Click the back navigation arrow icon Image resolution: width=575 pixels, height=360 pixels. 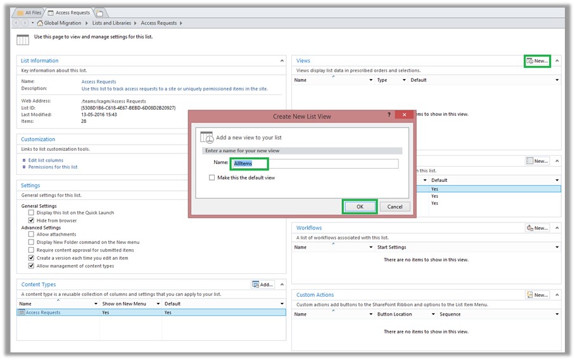pos(16,23)
